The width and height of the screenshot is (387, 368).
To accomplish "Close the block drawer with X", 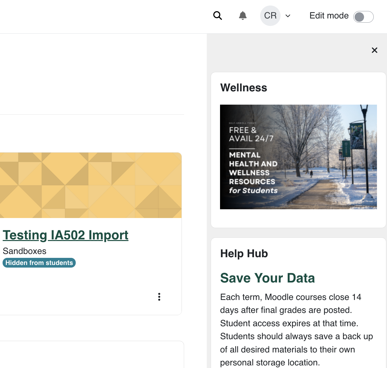I will [x=374, y=50].
